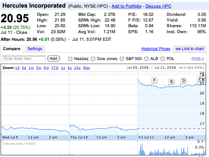
Task: Open news marker D on the chart
Action: tap(183, 81)
